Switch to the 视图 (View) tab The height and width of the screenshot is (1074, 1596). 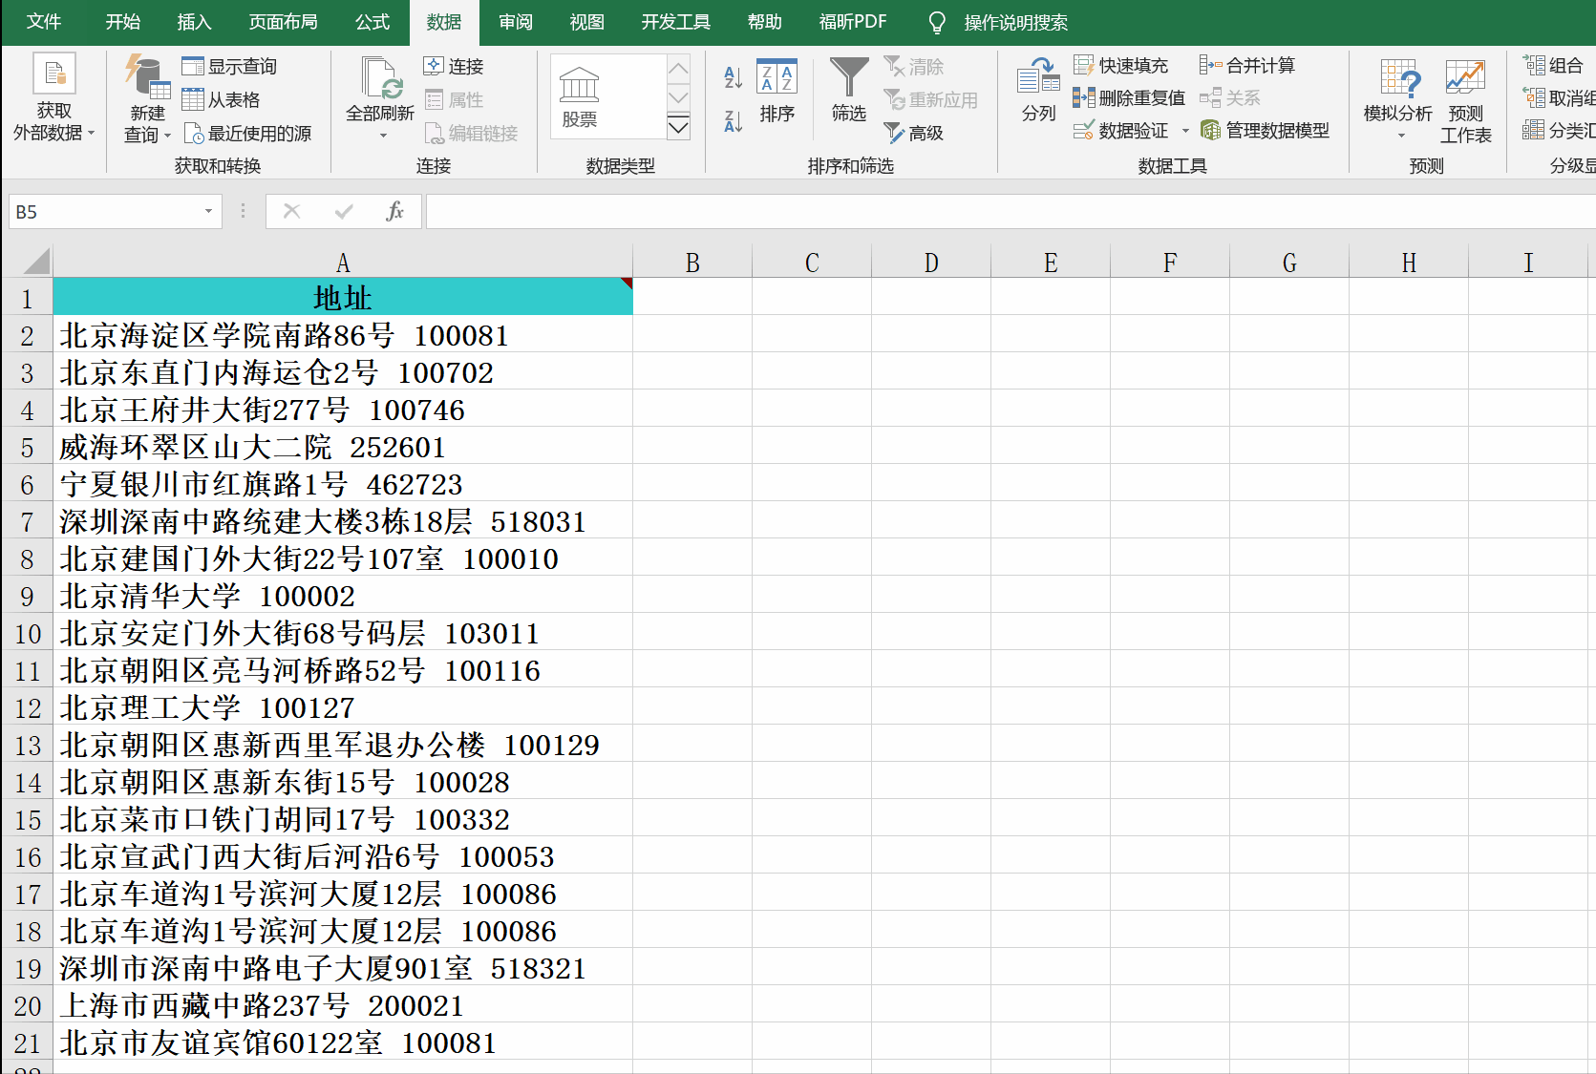[x=586, y=22]
